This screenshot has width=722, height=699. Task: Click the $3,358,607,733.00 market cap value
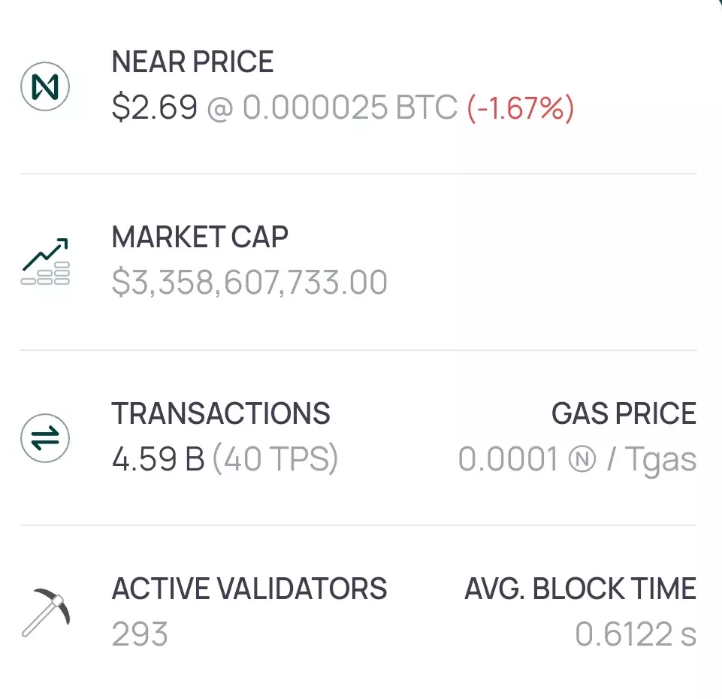click(249, 282)
